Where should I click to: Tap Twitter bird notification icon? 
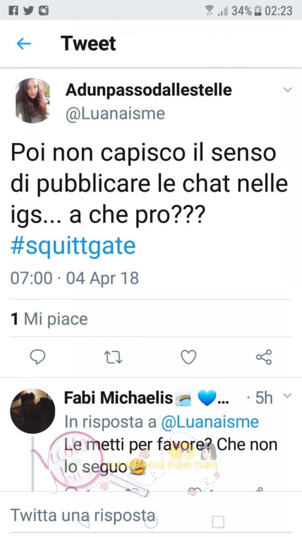tap(28, 11)
